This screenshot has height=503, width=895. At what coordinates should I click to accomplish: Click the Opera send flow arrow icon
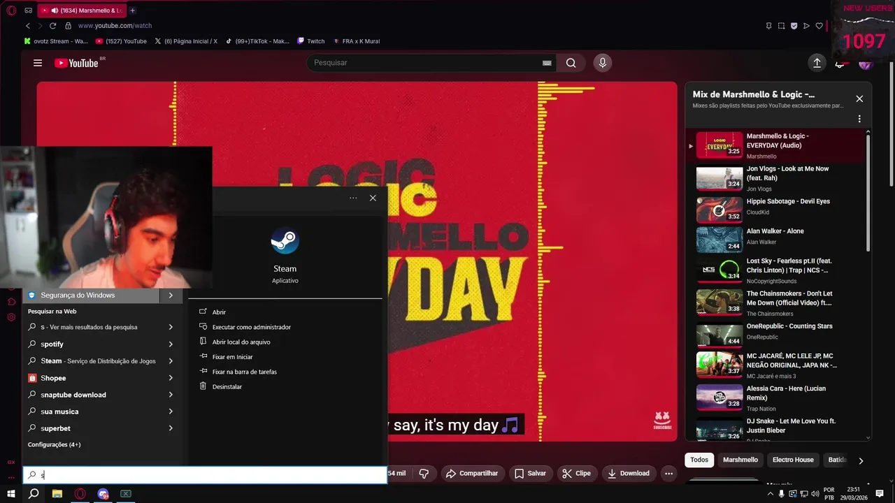tap(806, 26)
